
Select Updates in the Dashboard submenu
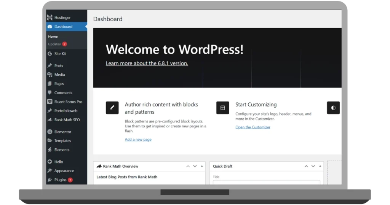tap(54, 44)
